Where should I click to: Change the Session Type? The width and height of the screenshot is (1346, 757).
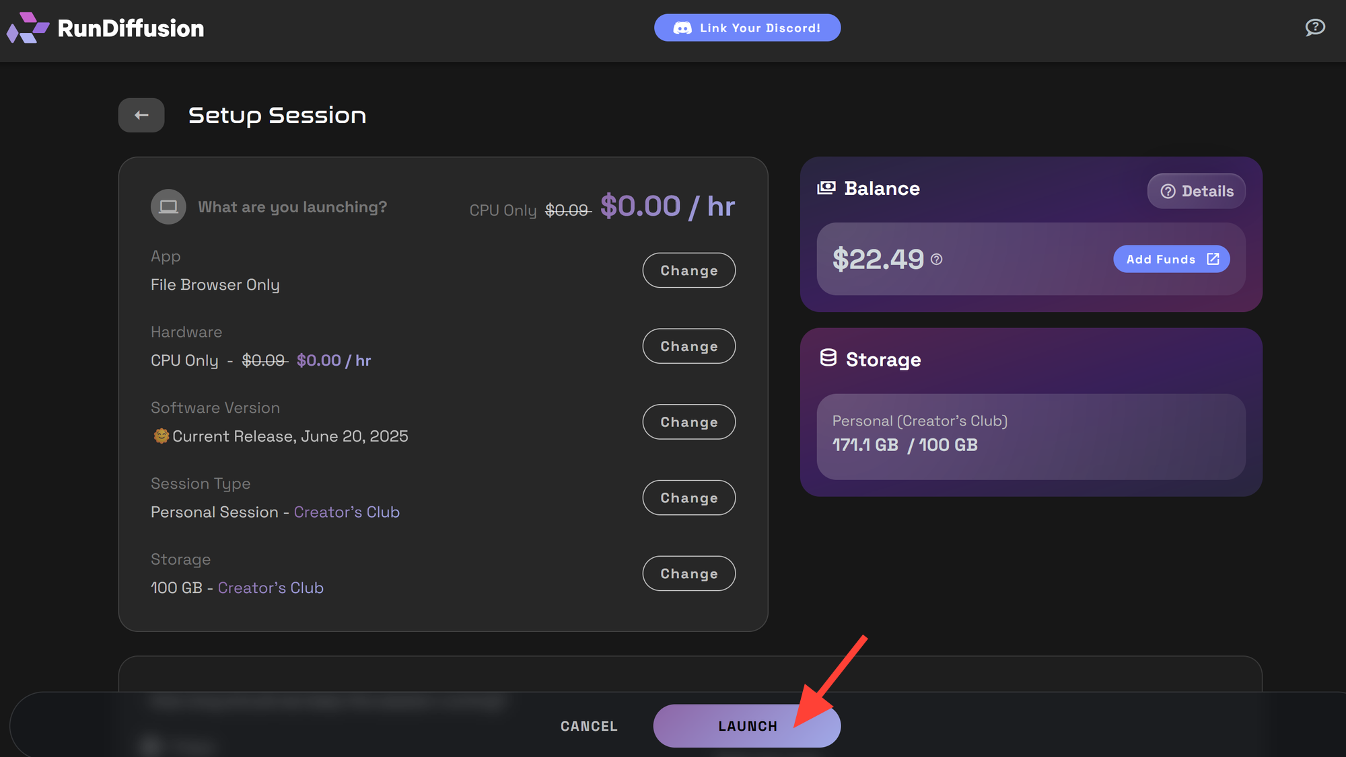tap(688, 498)
